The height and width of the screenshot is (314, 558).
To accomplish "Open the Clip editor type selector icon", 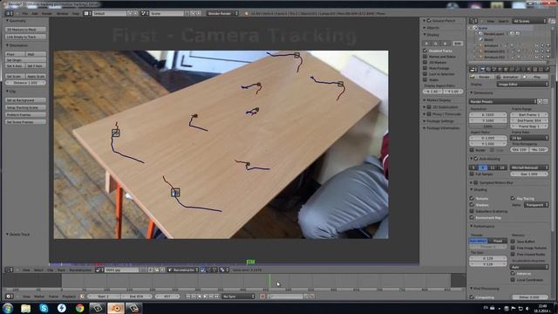I will click(9, 270).
